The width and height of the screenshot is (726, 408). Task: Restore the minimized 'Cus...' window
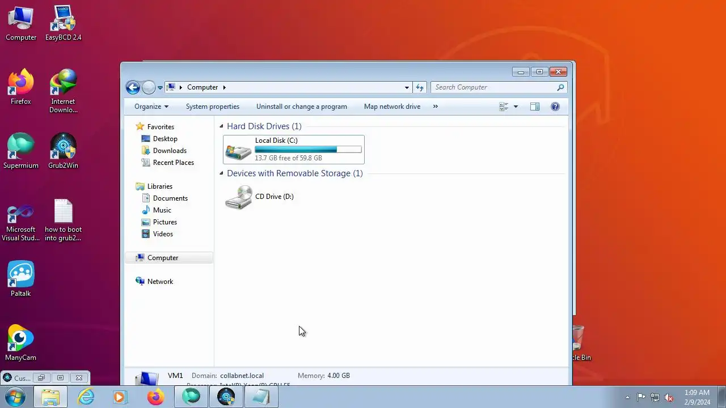click(x=41, y=378)
